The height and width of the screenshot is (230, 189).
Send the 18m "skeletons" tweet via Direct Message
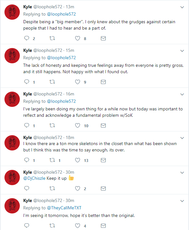click(103, 160)
